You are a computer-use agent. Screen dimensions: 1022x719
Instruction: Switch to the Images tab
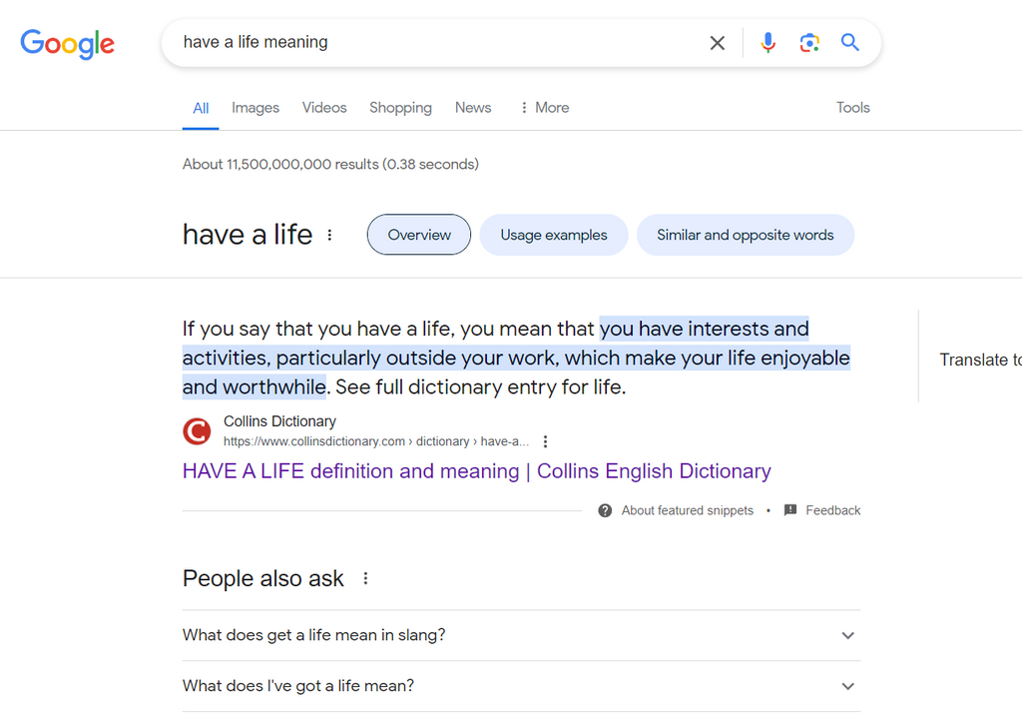pos(255,108)
